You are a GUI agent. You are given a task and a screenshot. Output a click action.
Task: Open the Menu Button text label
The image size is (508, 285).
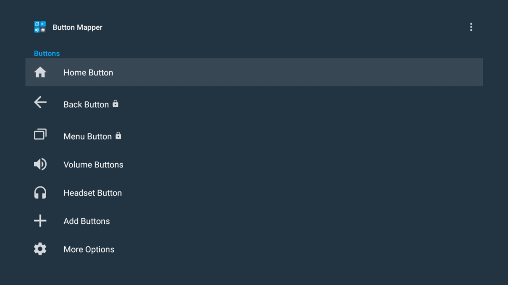click(x=88, y=137)
